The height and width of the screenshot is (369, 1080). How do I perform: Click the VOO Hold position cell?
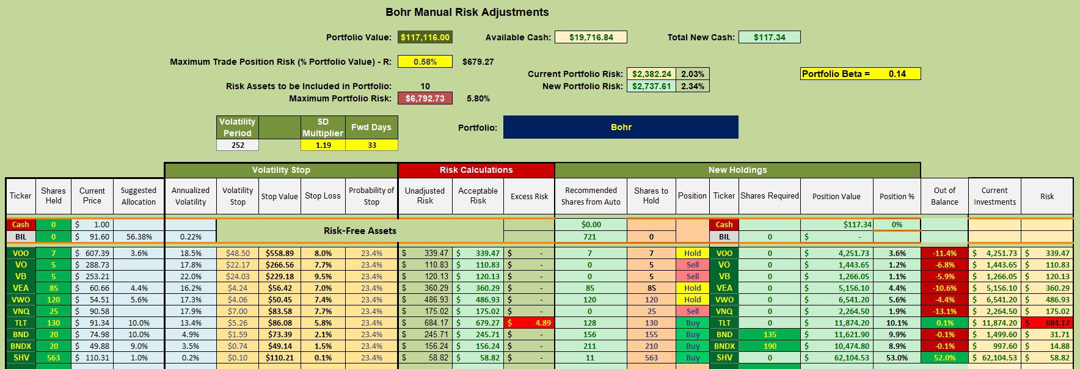[692, 253]
